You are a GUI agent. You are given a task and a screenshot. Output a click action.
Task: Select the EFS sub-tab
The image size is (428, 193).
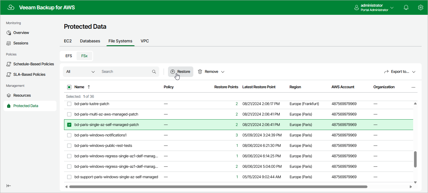[x=69, y=56]
